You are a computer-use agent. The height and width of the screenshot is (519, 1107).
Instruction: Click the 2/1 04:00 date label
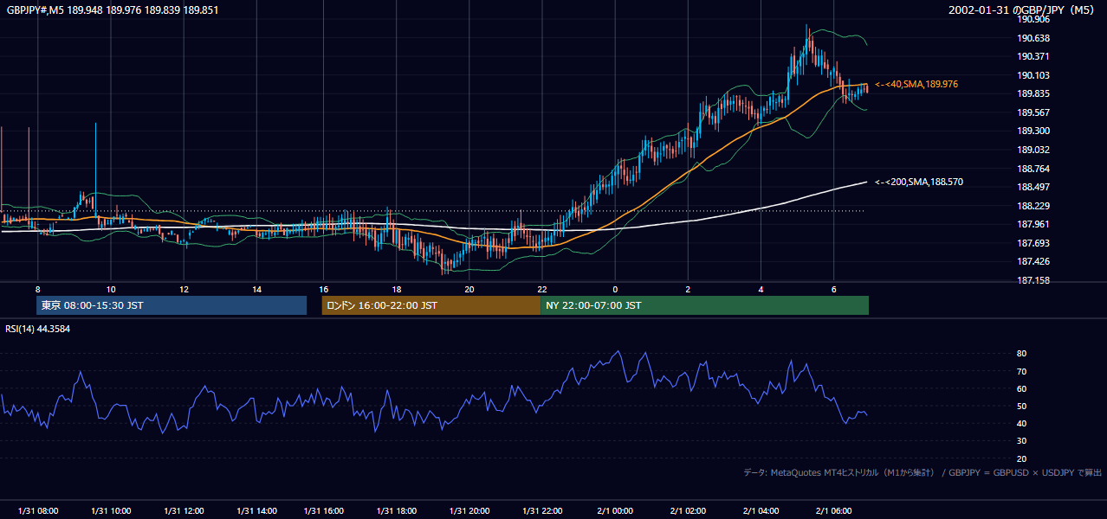tap(761, 511)
